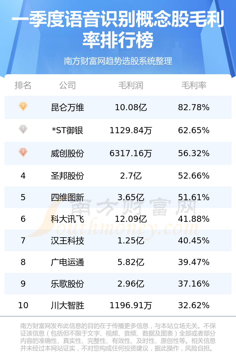Open the *ST御银 company name
Image resolution: width=236 pixels, height=360 pixels.
point(67,130)
